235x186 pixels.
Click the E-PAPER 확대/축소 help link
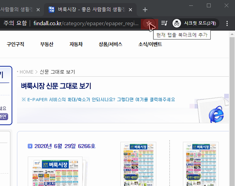tap(98, 100)
